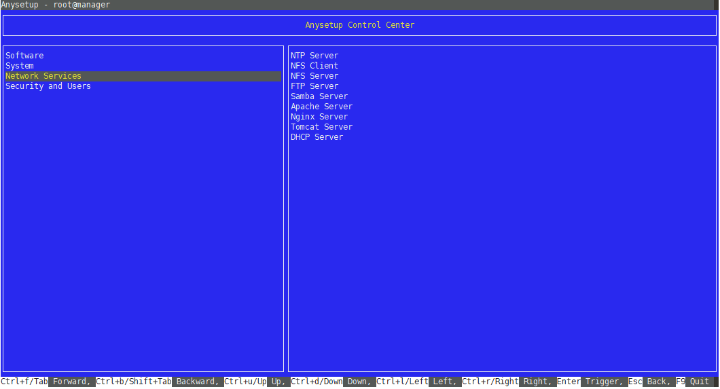
Task: Click the Anysetup root@manager window title
Action: (x=56, y=5)
